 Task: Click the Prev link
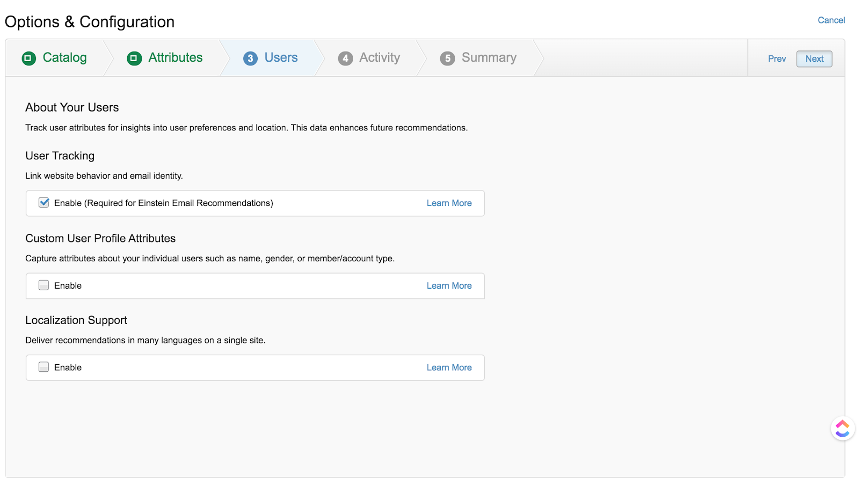pyautogui.click(x=776, y=58)
